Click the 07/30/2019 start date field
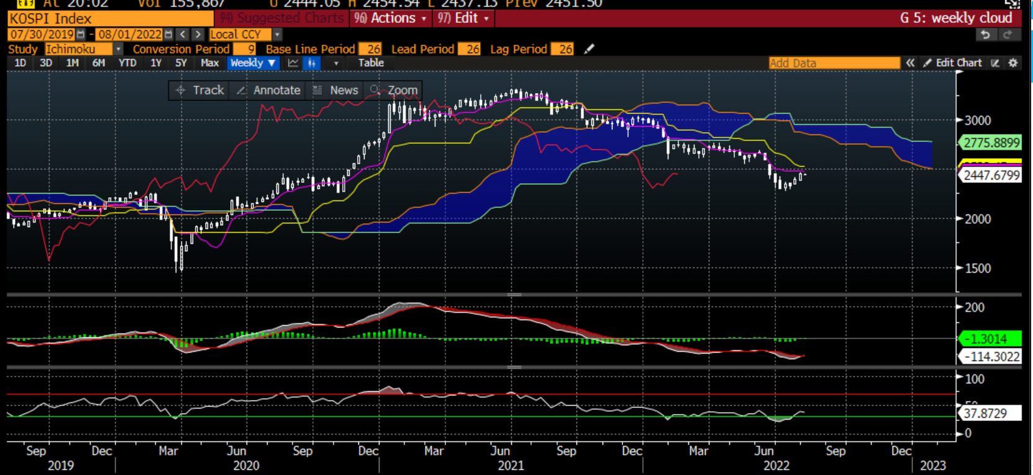 point(42,35)
